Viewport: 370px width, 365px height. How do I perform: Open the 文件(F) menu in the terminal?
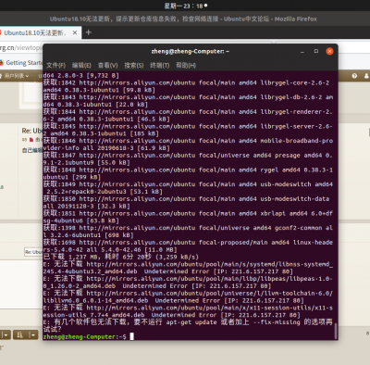55,66
